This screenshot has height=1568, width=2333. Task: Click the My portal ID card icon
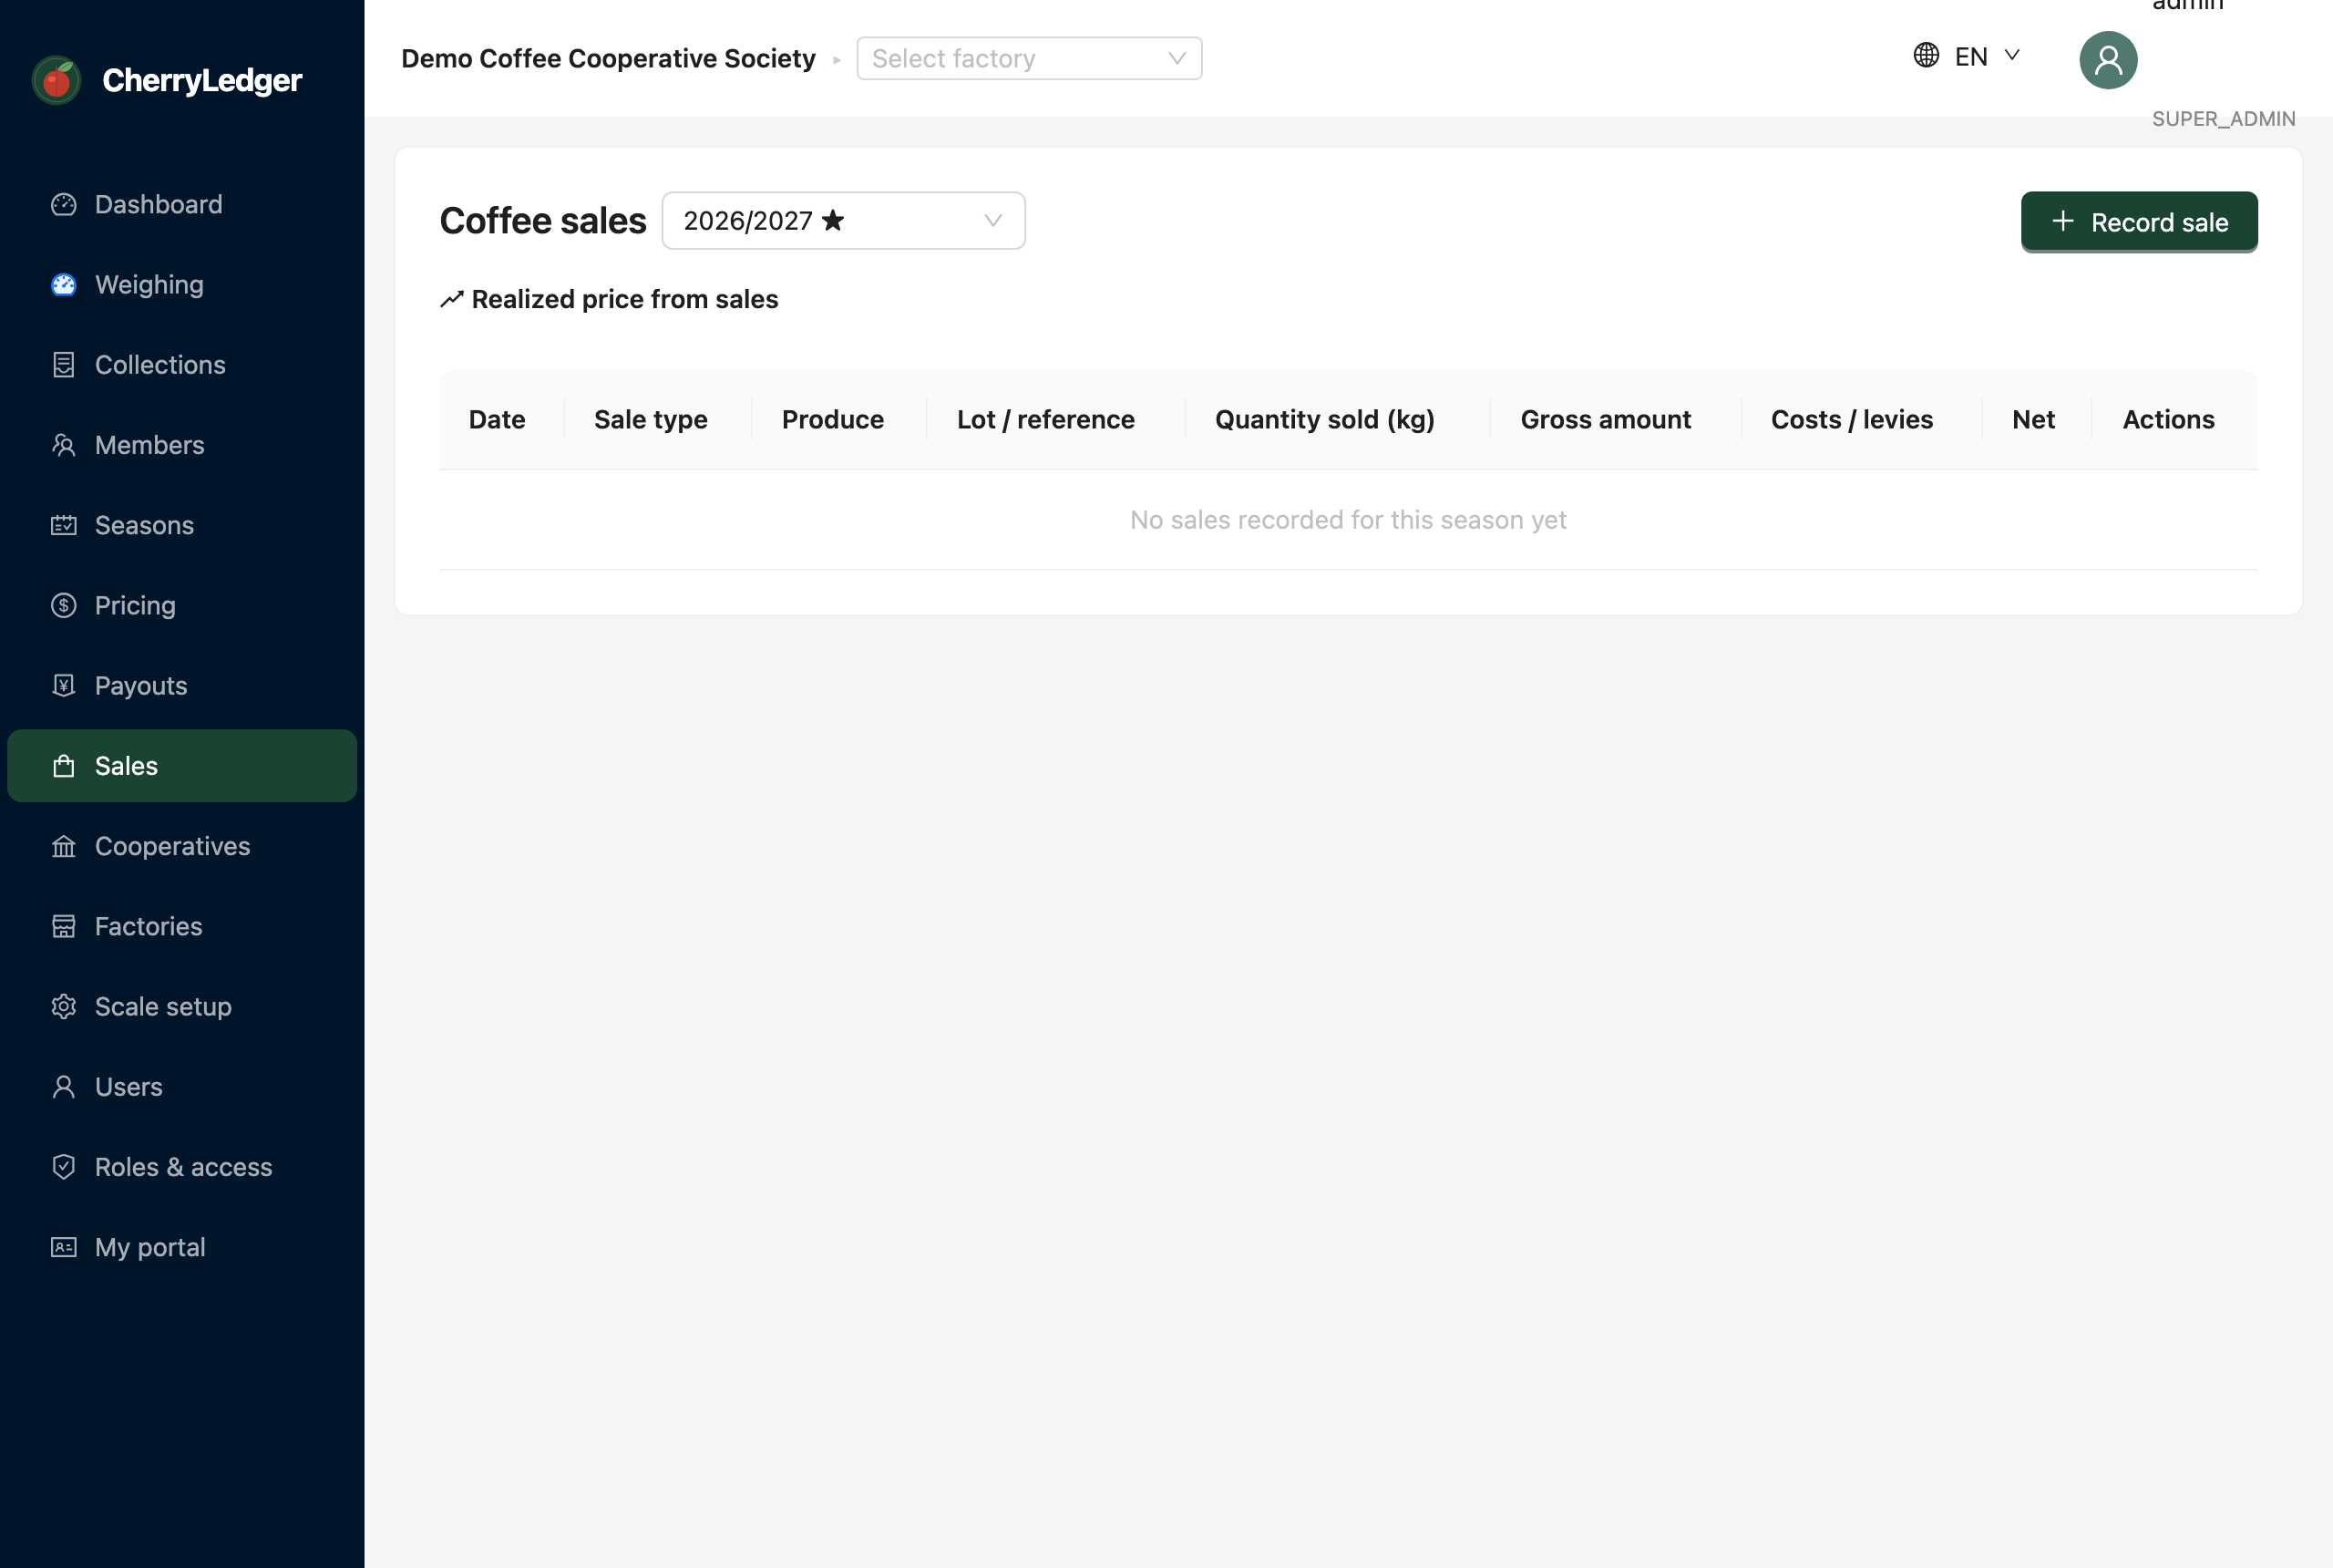(64, 1247)
